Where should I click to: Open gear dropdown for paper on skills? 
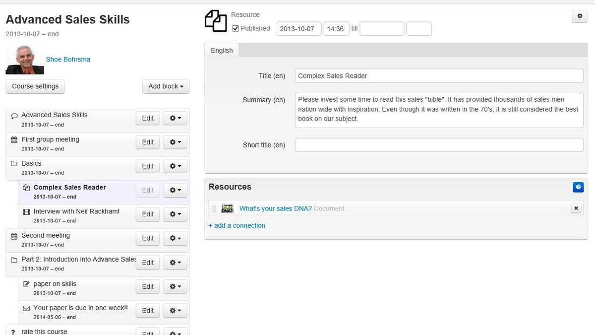pos(176,286)
